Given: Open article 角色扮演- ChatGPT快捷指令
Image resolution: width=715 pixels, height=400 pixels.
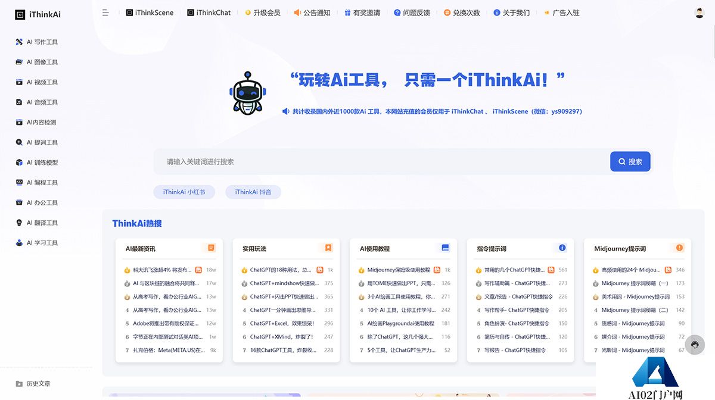Looking at the screenshot, I should tap(517, 323).
